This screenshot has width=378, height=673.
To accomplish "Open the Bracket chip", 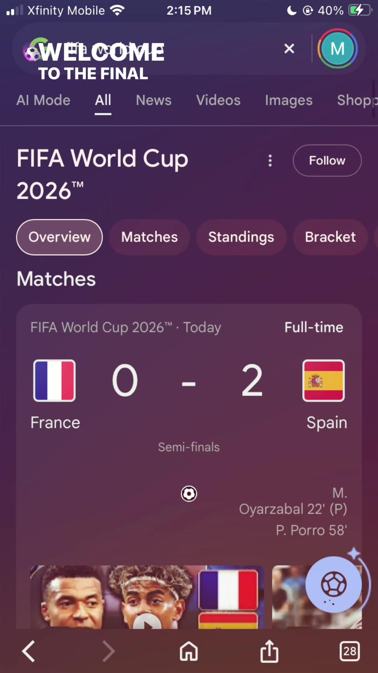I will pyautogui.click(x=330, y=237).
